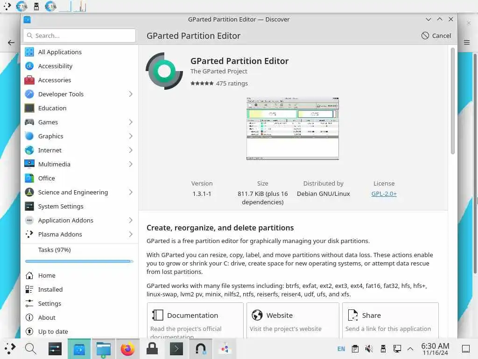478x359 pixels.
Task: Expand Science and Engineering subcategories
Action: [x=131, y=192]
